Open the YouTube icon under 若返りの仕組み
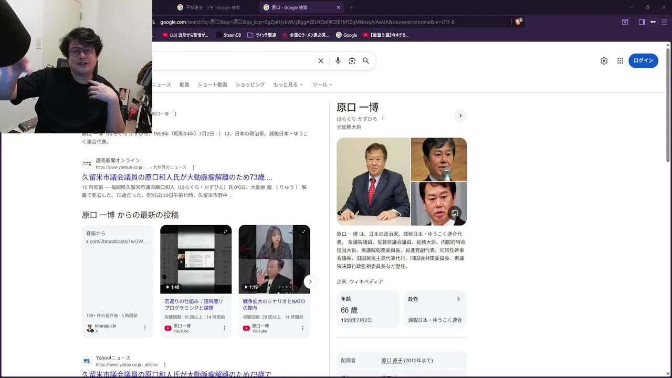 (x=168, y=328)
